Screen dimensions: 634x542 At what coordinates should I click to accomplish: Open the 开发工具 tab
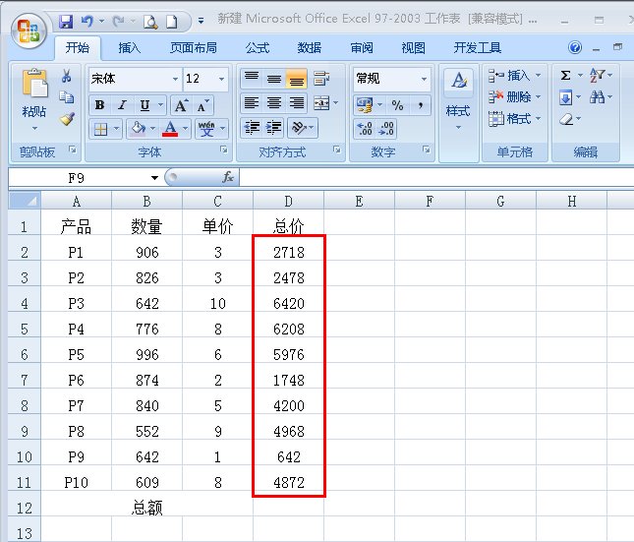click(478, 48)
